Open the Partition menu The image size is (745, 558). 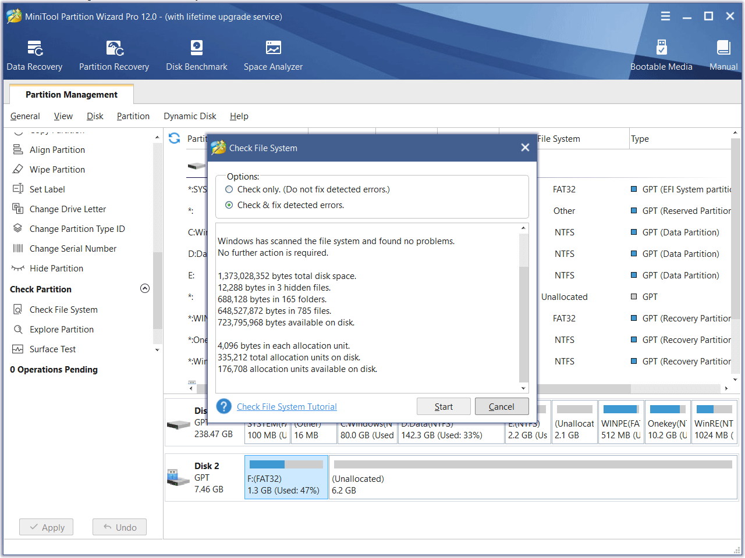[x=133, y=116]
